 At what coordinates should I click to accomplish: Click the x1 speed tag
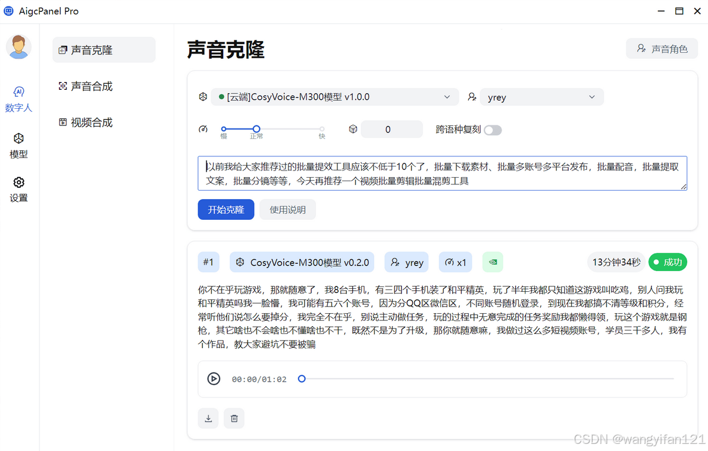(x=455, y=262)
